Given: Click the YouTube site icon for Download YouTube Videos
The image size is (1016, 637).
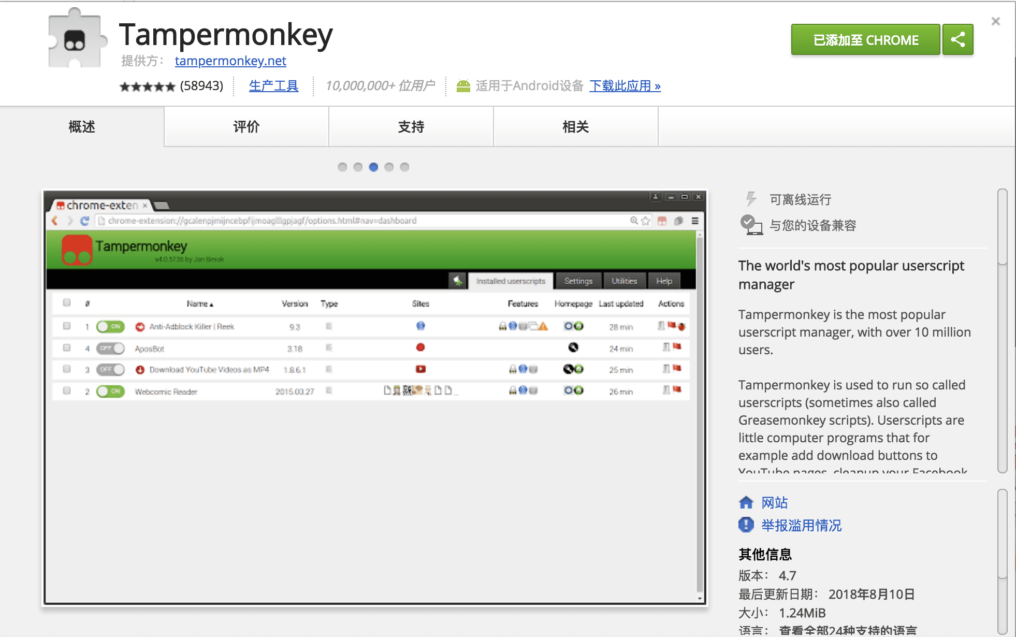Looking at the screenshot, I should pos(421,369).
